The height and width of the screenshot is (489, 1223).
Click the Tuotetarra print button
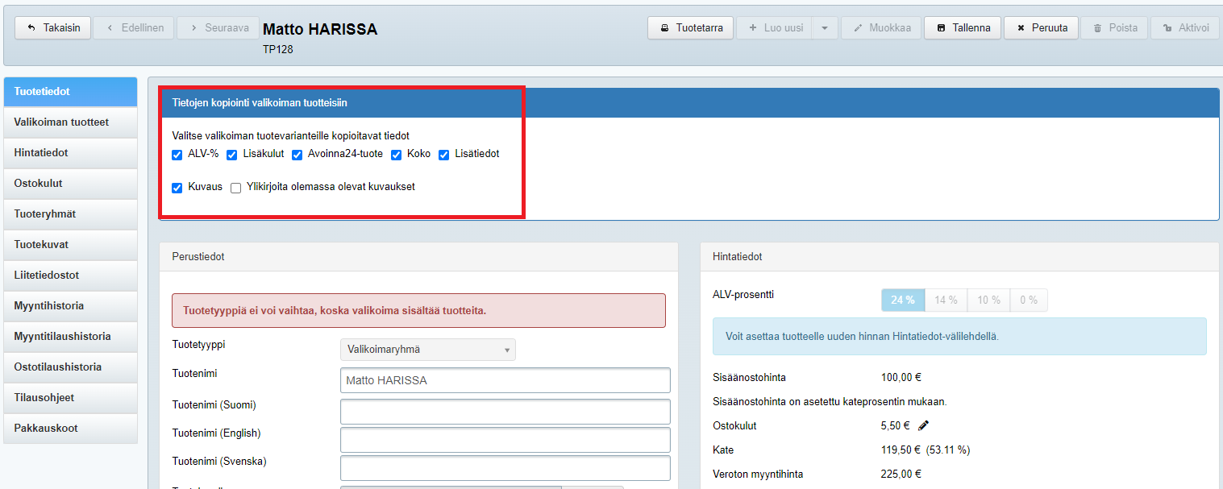coord(691,27)
